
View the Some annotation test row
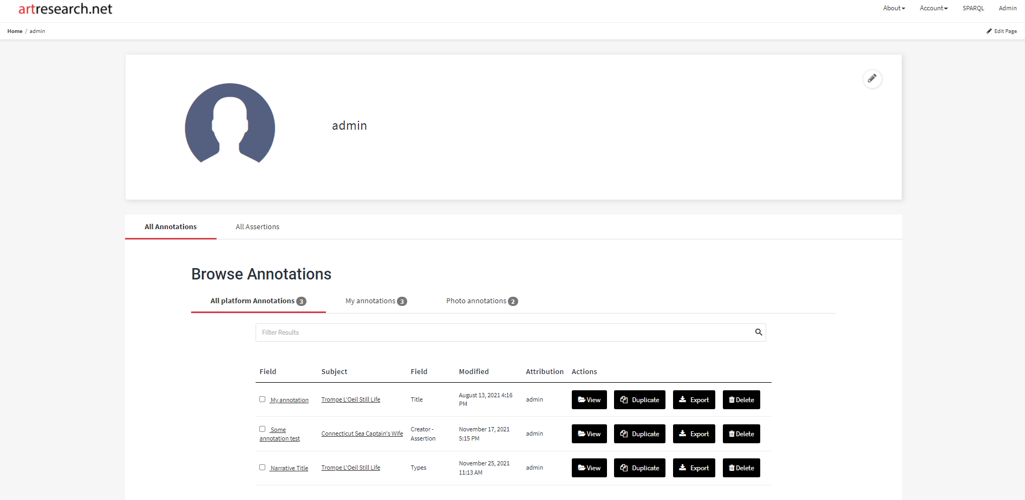tap(589, 434)
